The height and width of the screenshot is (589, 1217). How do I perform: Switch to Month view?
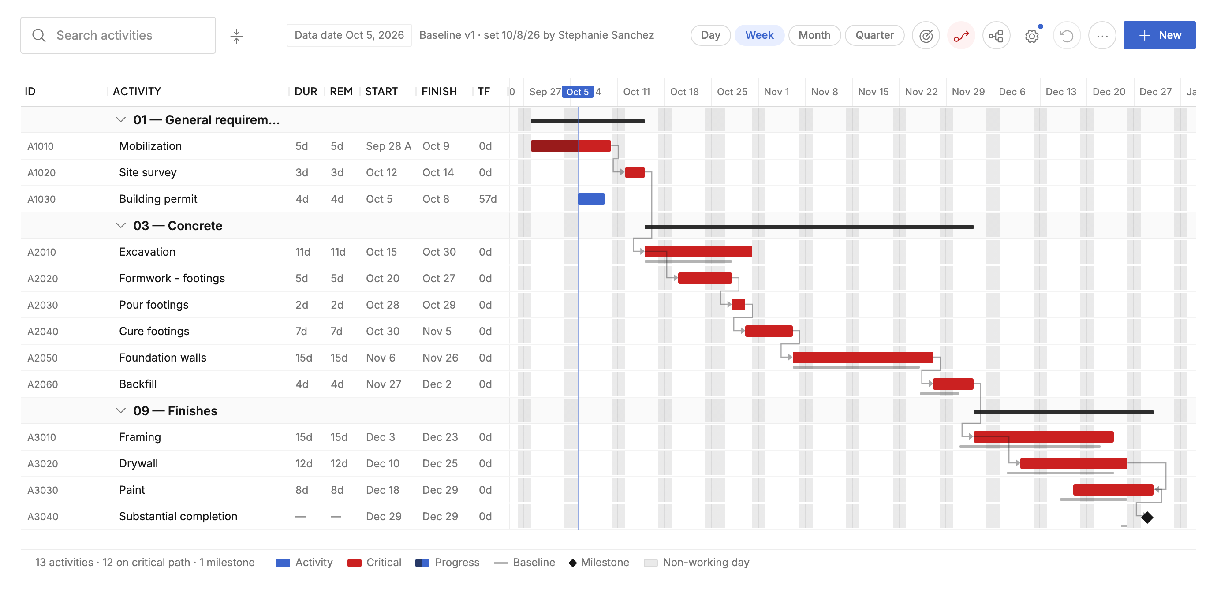pos(814,35)
